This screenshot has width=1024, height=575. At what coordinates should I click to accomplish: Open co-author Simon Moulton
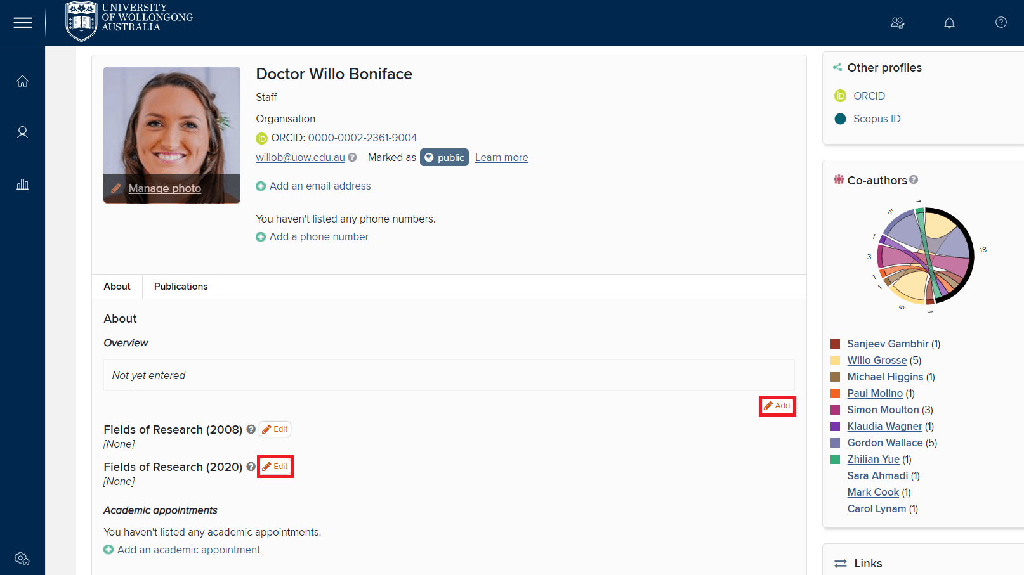pyautogui.click(x=883, y=410)
